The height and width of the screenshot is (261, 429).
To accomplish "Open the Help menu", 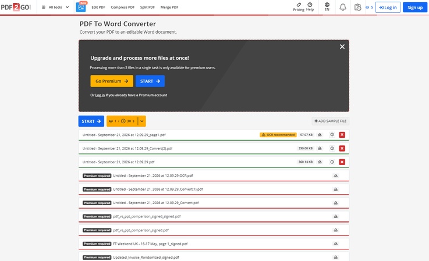I will [310, 7].
